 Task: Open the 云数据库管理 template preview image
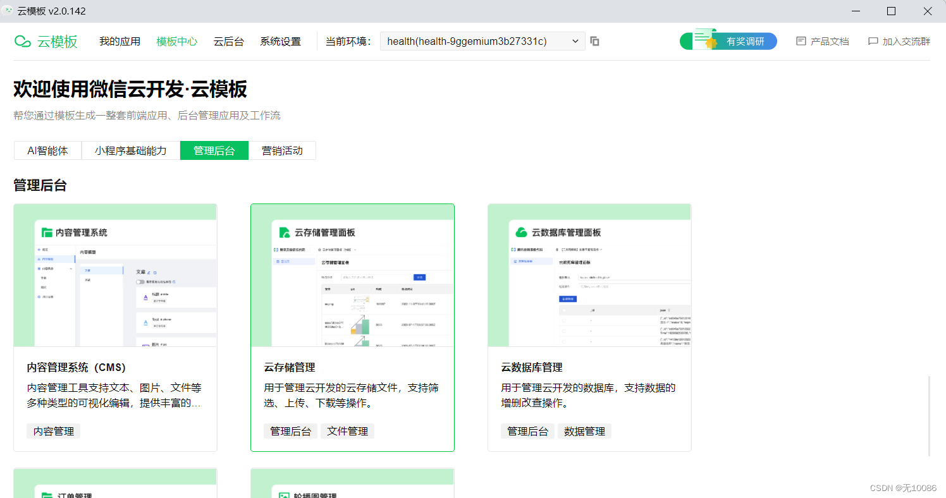589,276
